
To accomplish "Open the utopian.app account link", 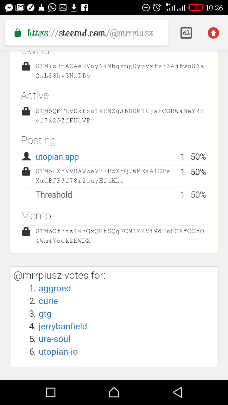I will 57,157.
